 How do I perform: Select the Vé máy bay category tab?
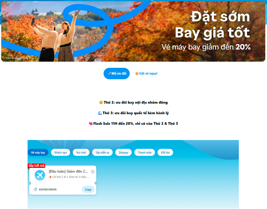click(x=38, y=152)
